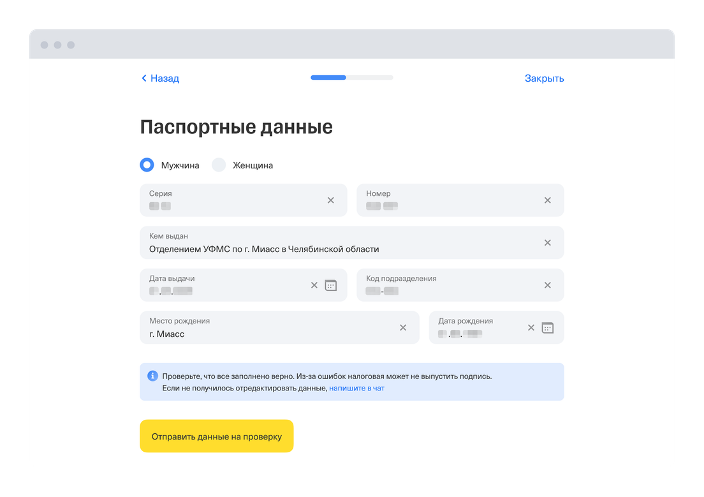Clear the Место рождения field with X
Screen dimensions: 704x497
coord(403,327)
